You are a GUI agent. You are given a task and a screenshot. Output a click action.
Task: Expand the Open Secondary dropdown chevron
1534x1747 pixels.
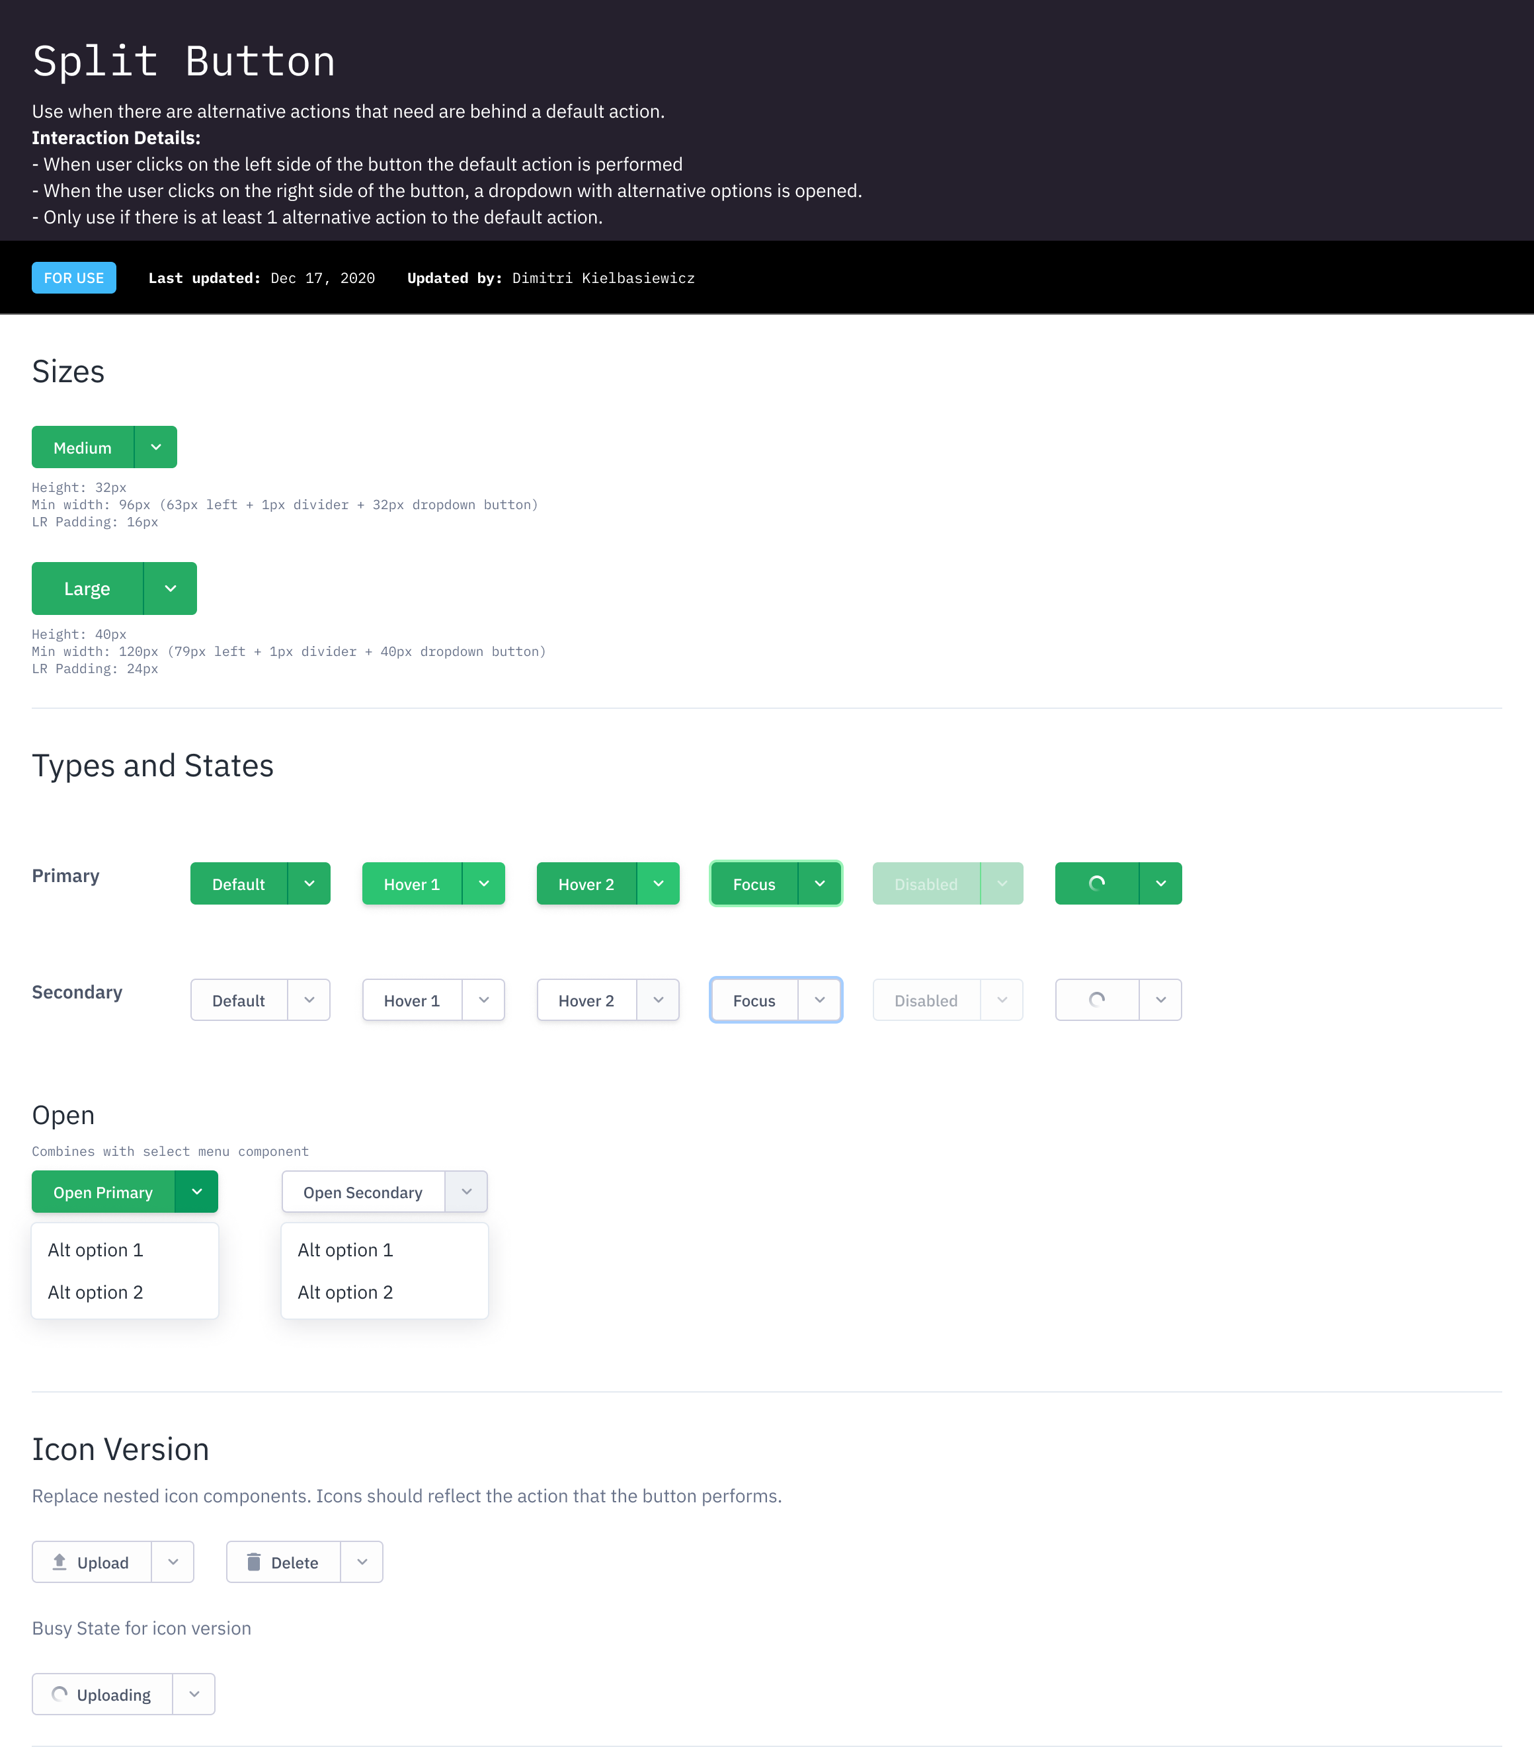pyautogui.click(x=467, y=1192)
